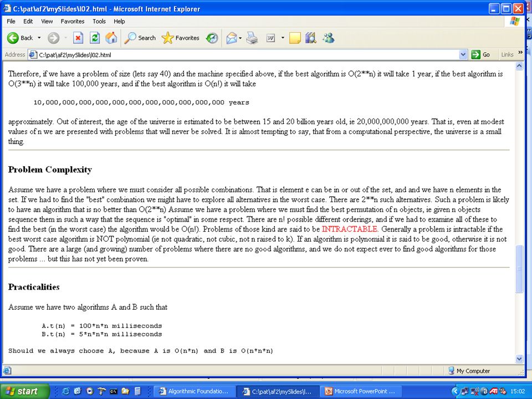Click the ATI tray icon
Image resolution: width=532 pixels, height=399 pixels.
tap(493, 391)
